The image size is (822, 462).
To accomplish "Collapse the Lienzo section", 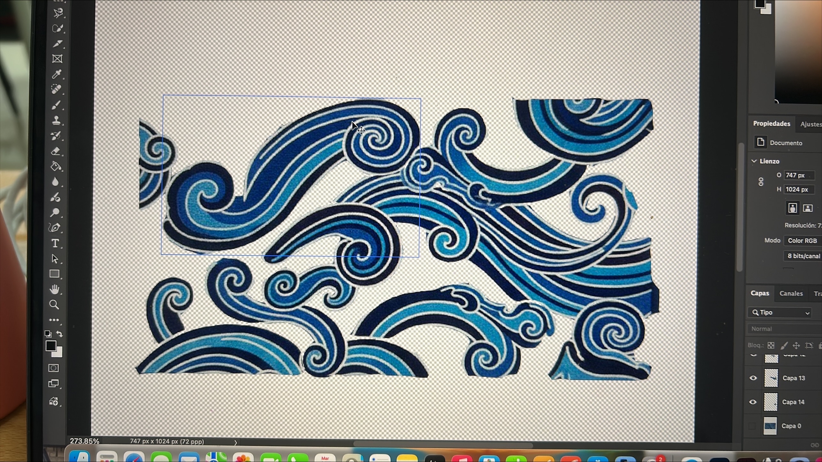I will [x=754, y=161].
